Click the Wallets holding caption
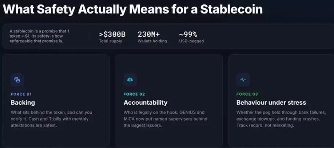This screenshot has width=334, height=148. coord(152,41)
